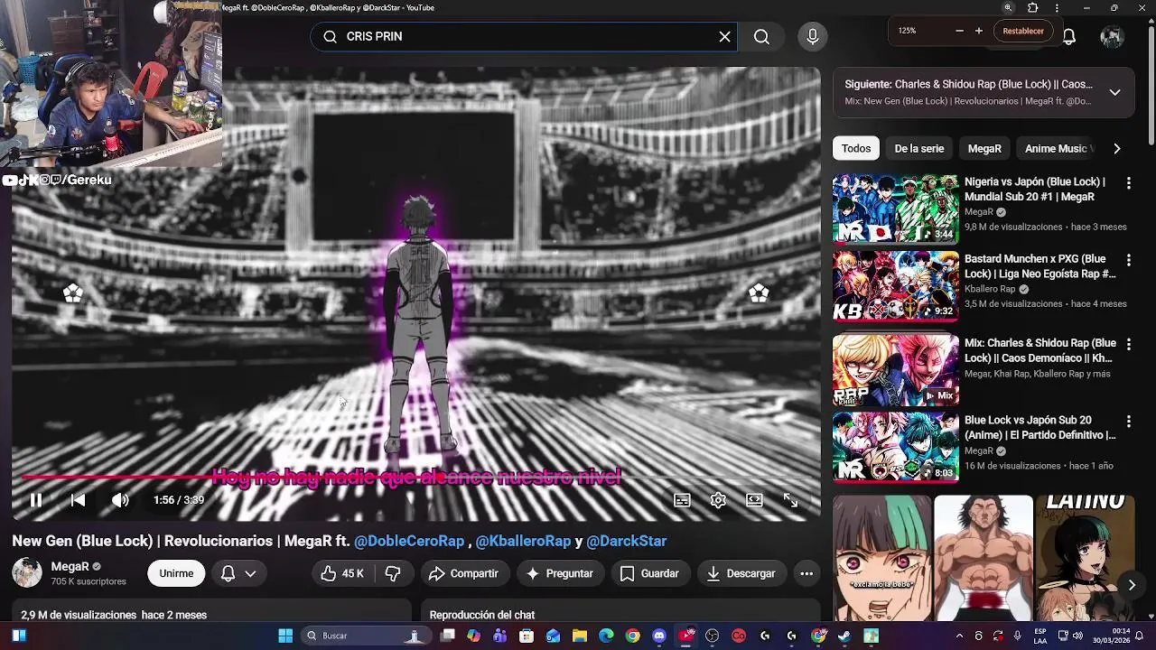Decrease browser zoom with minus button
The height and width of the screenshot is (650, 1156).
click(959, 31)
